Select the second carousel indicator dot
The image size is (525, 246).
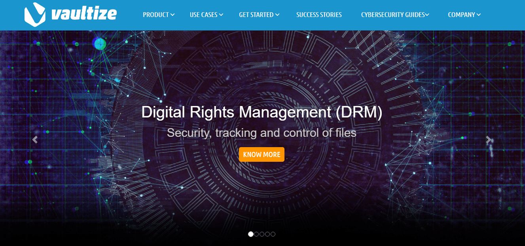[256, 234]
